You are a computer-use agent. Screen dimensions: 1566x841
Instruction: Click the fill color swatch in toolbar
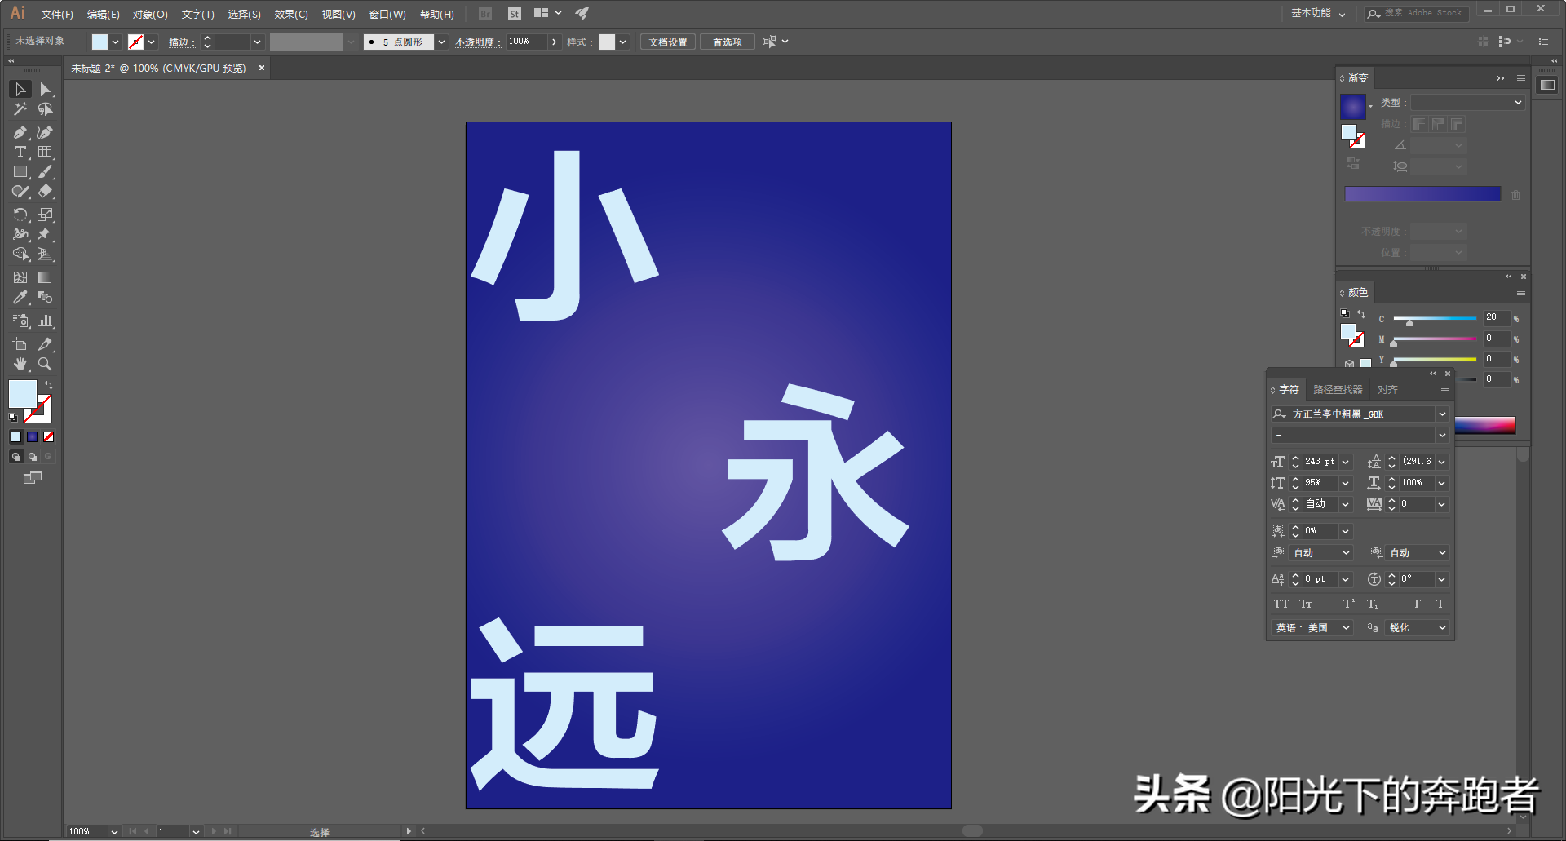[x=22, y=394]
